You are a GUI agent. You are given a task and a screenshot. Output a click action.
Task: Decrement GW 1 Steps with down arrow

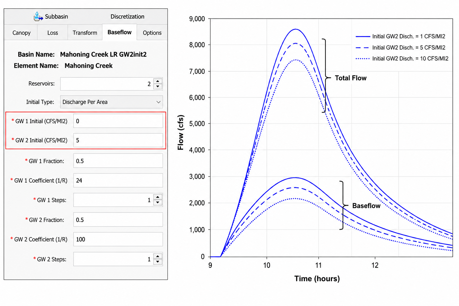point(158,203)
